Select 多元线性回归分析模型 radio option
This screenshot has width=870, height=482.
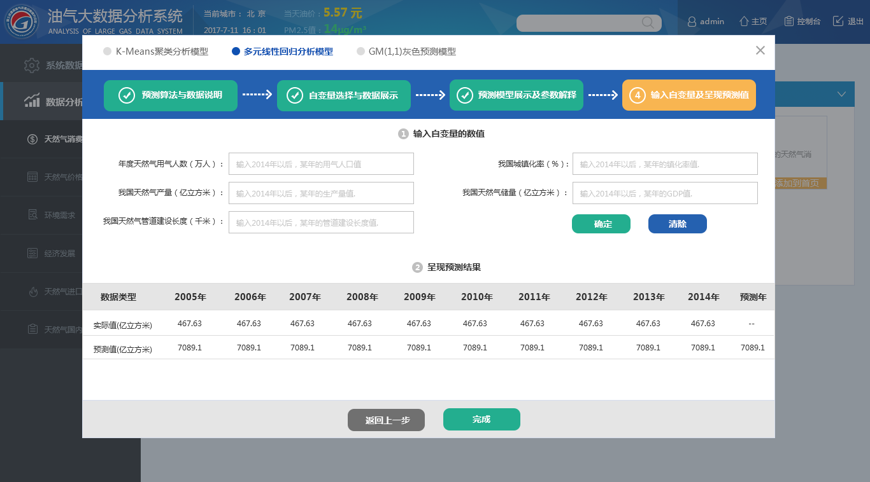tap(236, 52)
